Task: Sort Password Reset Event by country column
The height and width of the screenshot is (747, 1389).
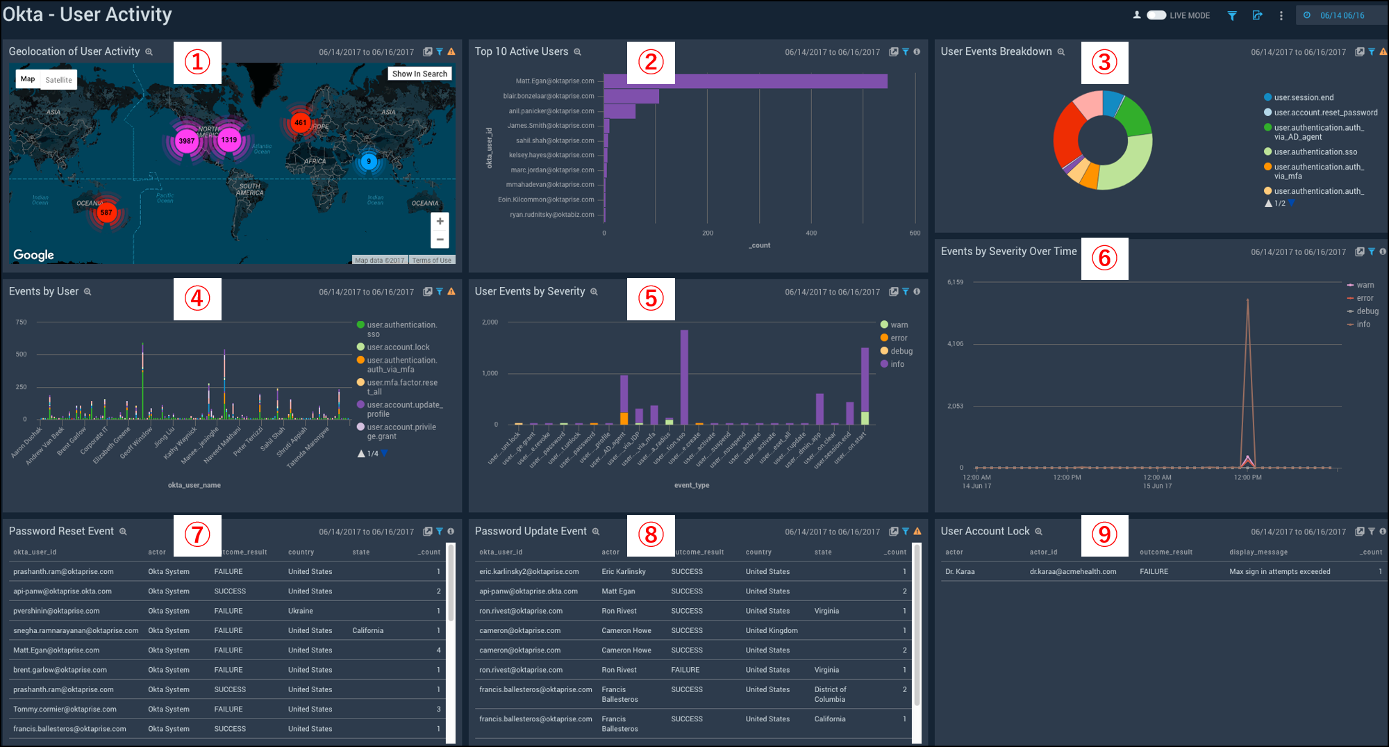Action: [301, 552]
